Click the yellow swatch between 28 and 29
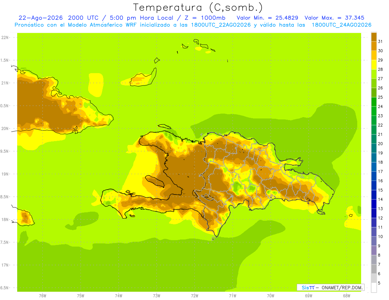389x300 pixels. tap(374, 65)
